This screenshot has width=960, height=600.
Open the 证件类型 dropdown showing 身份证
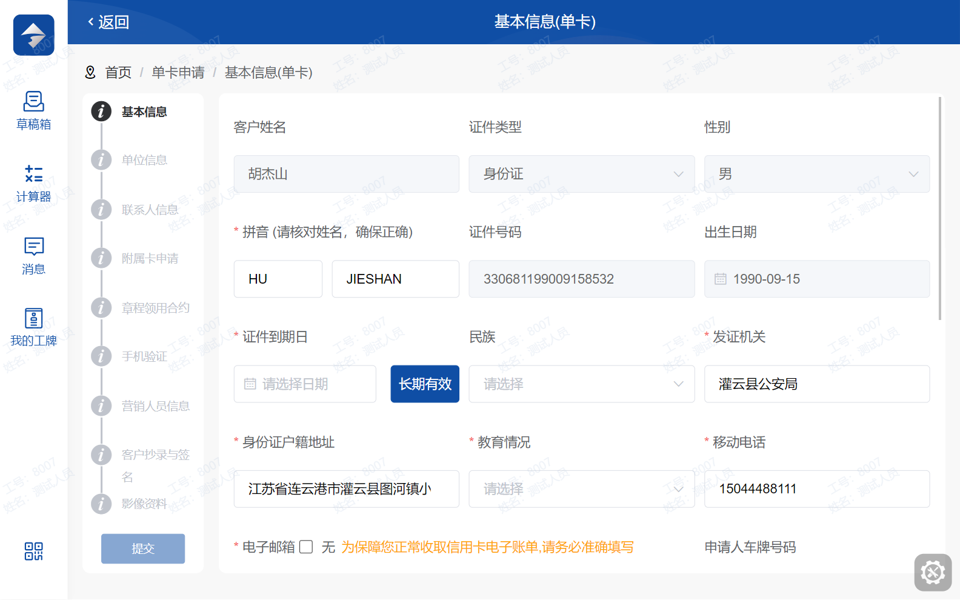tap(582, 174)
